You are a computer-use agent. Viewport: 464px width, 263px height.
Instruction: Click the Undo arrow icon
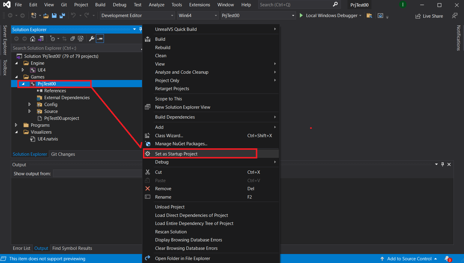coord(73,15)
